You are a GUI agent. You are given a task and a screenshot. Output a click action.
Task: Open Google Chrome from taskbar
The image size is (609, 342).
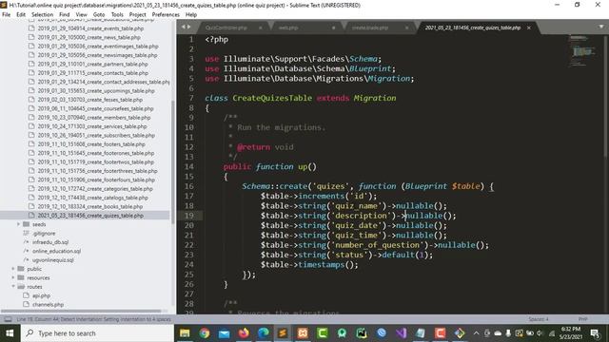point(205,333)
